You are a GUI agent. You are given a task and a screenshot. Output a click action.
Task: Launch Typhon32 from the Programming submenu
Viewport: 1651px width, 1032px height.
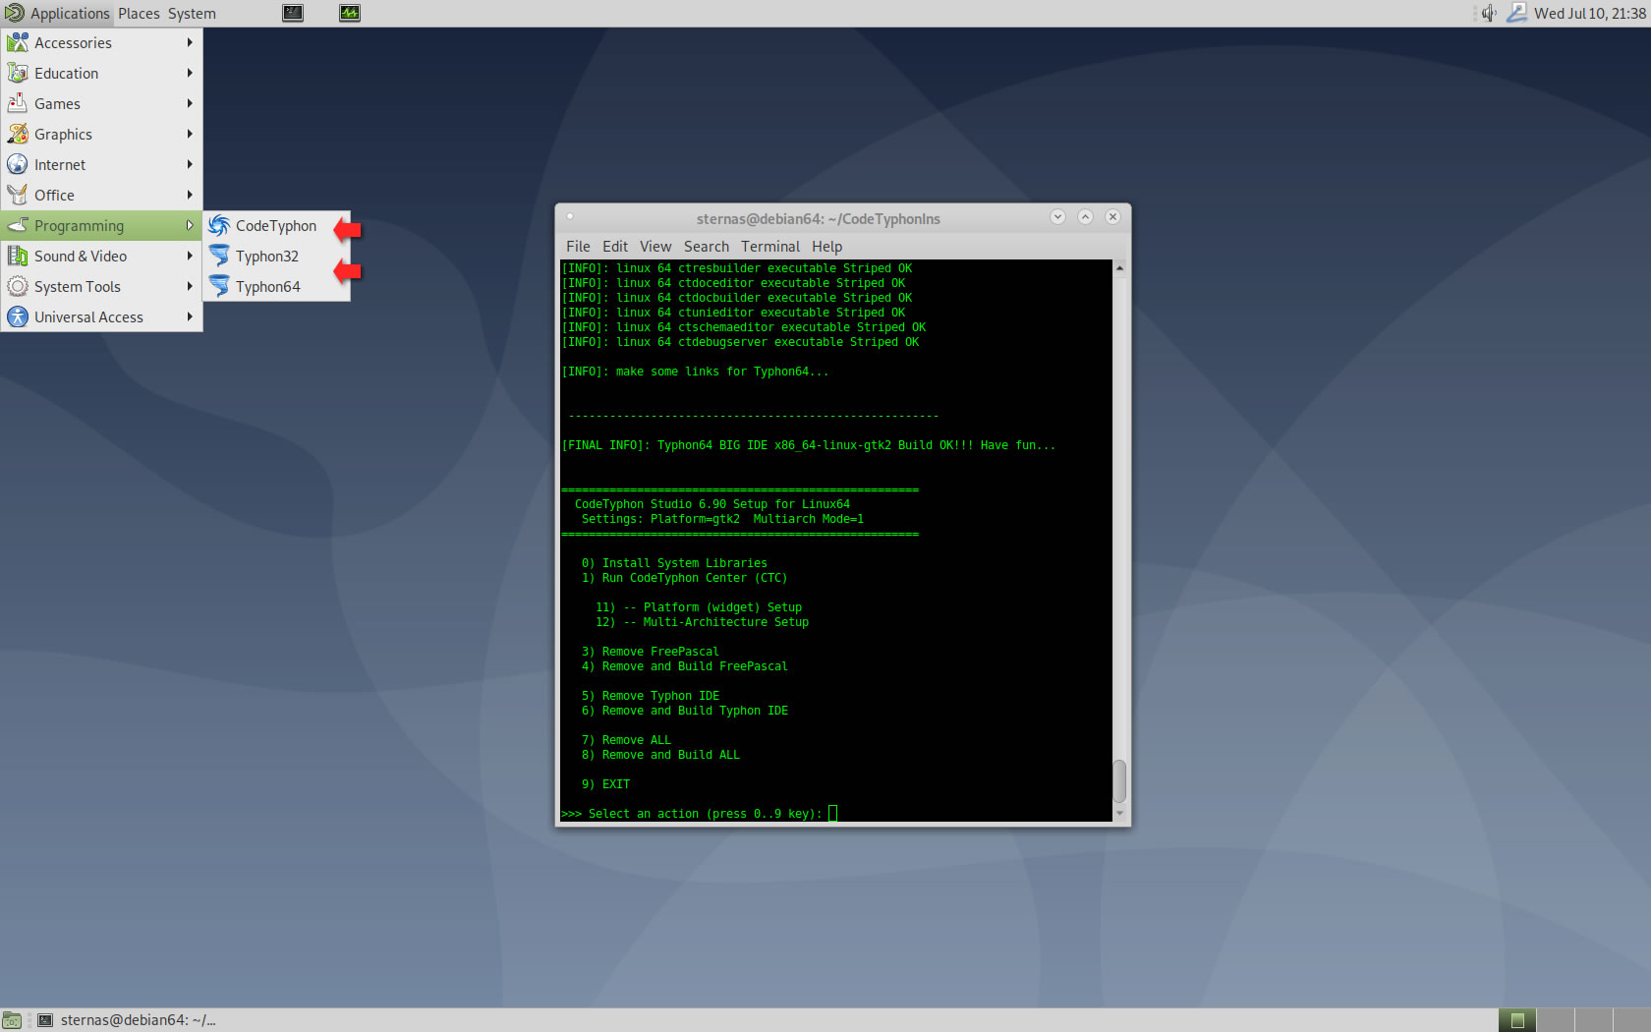click(x=276, y=257)
